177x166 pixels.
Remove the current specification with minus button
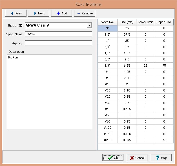click(x=85, y=13)
